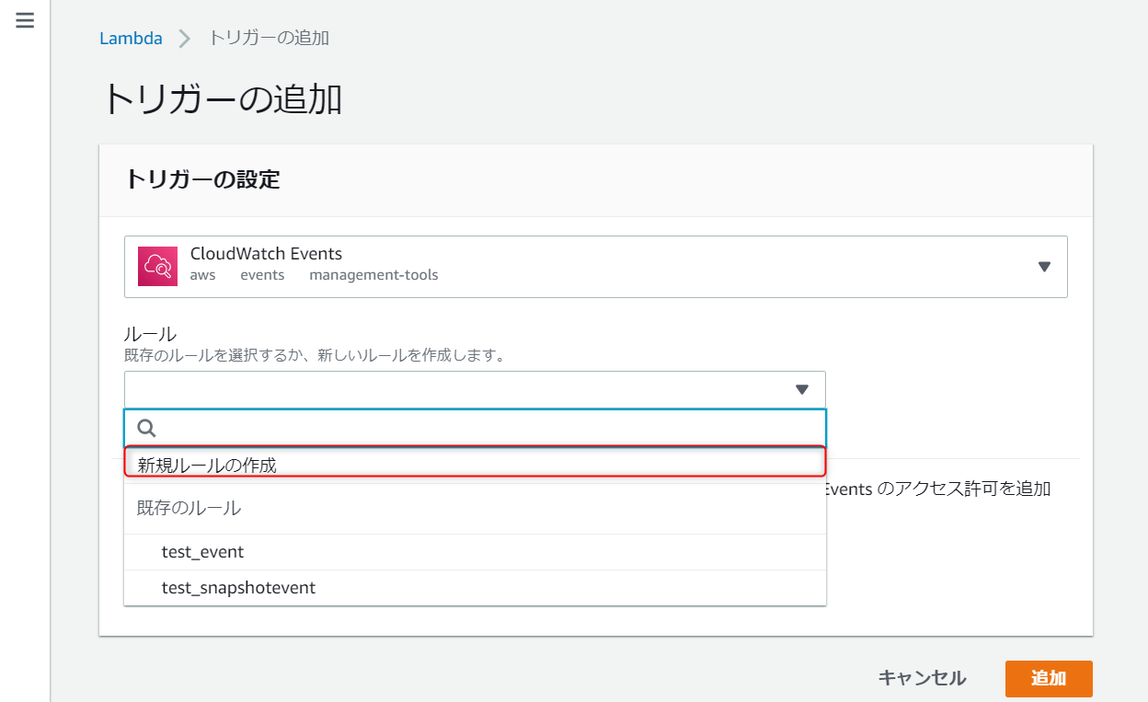
Task: Click the rule description help text
Action: [315, 355]
